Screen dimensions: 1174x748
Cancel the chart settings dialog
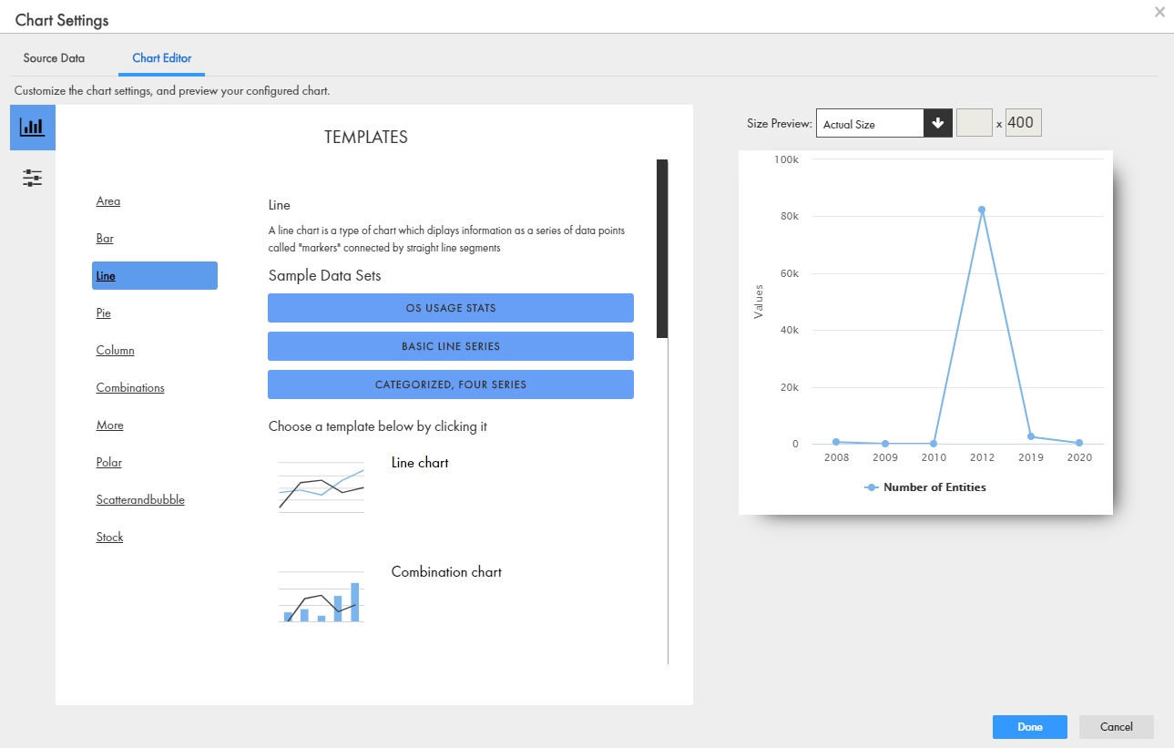pyautogui.click(x=1117, y=726)
